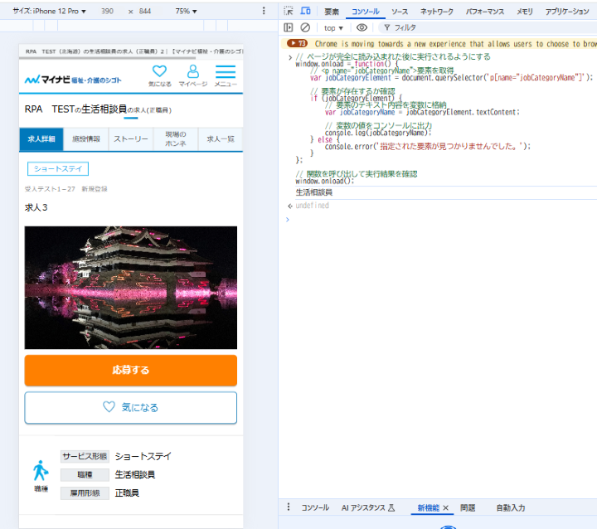597x529 pixels.
Task: Close the 新機能 drawer tab
Action: [446, 507]
